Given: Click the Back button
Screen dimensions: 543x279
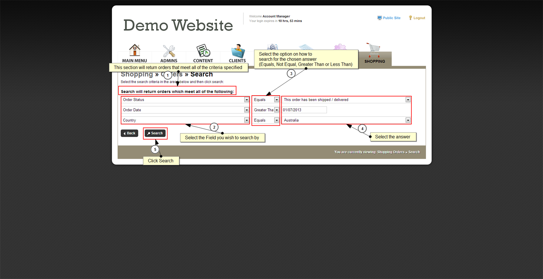Looking at the screenshot, I should point(129,133).
